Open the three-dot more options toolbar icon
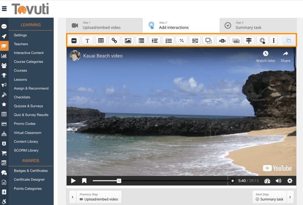303x205 pixels. pos(274,41)
